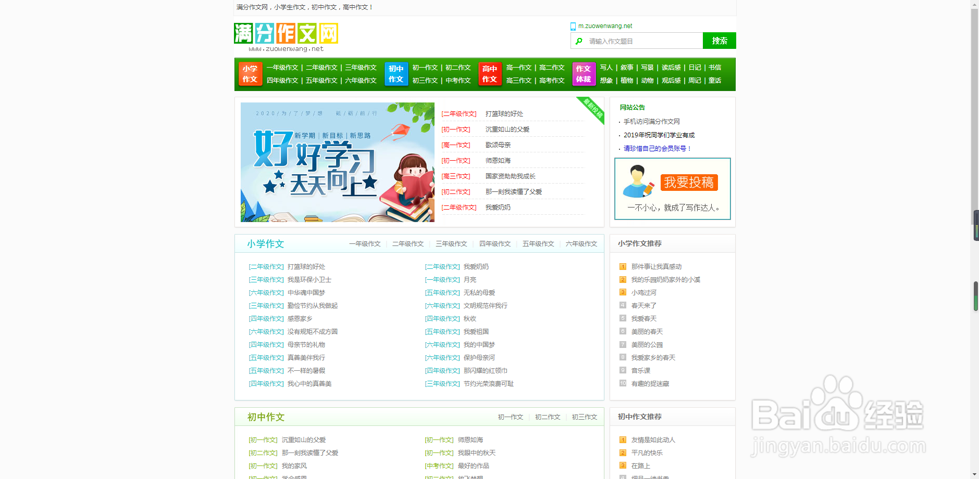Open the essay 打篮球的好处
Screen dimensions: 979x479
(503, 113)
